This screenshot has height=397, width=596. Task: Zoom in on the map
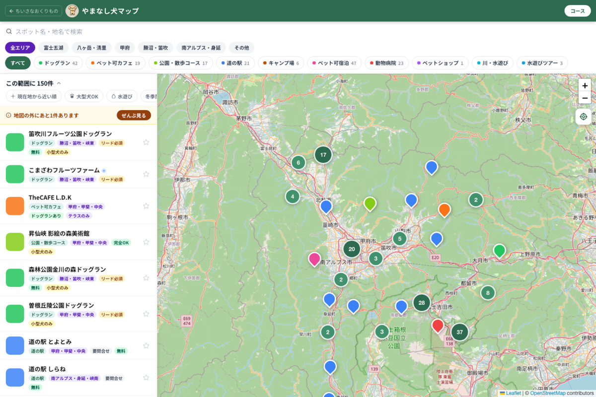point(585,85)
